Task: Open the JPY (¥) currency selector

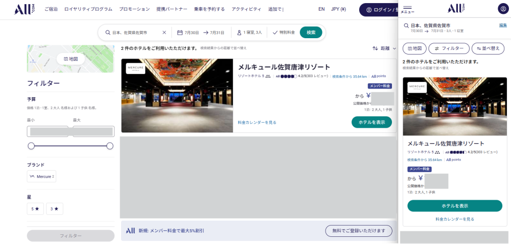Action: click(338, 9)
